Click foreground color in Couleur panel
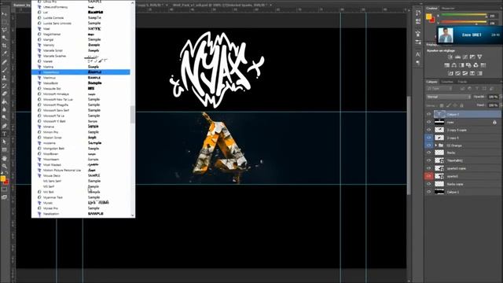 tap(428, 17)
